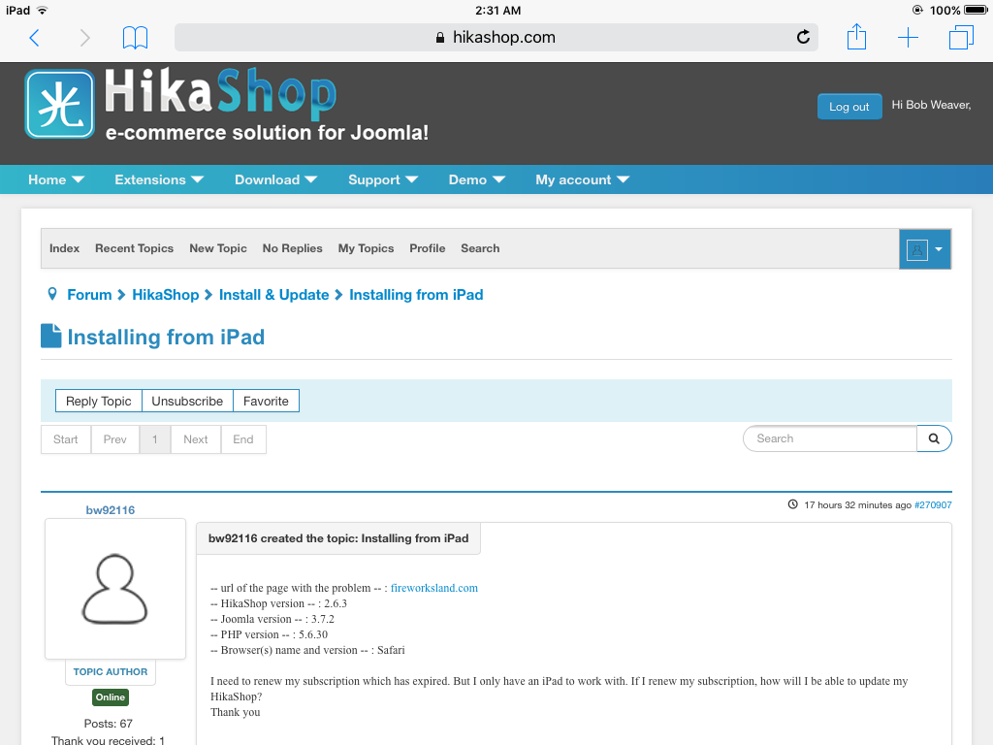
Task: Click the HikaShop logo icon
Action: 59,104
